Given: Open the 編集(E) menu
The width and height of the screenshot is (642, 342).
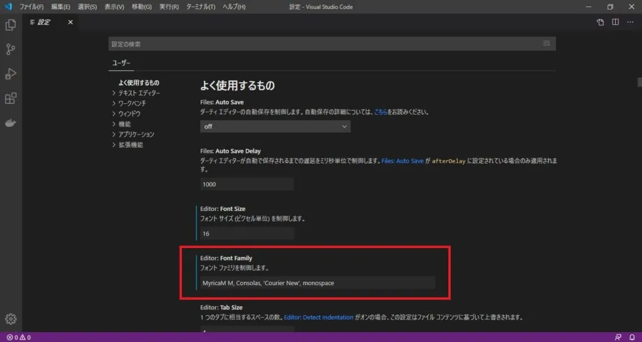Looking at the screenshot, I should [x=61, y=7].
